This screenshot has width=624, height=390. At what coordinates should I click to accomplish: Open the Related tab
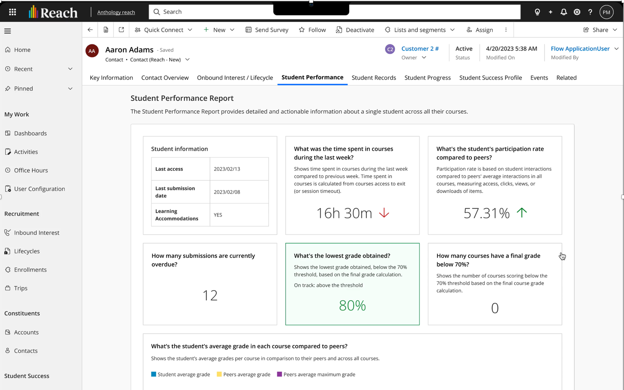[x=566, y=78]
